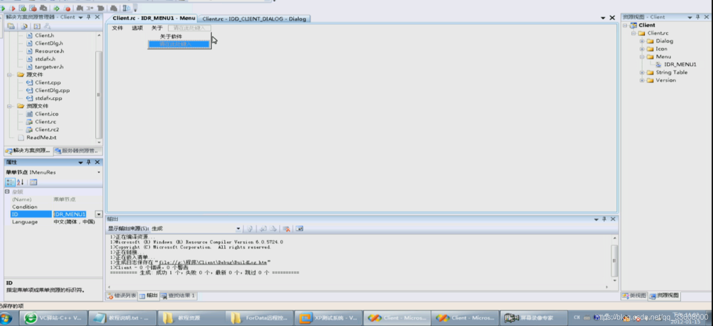The image size is (713, 326).
Task: Collapse the 源文件 folder in Solution Explorer
Action: [9, 75]
